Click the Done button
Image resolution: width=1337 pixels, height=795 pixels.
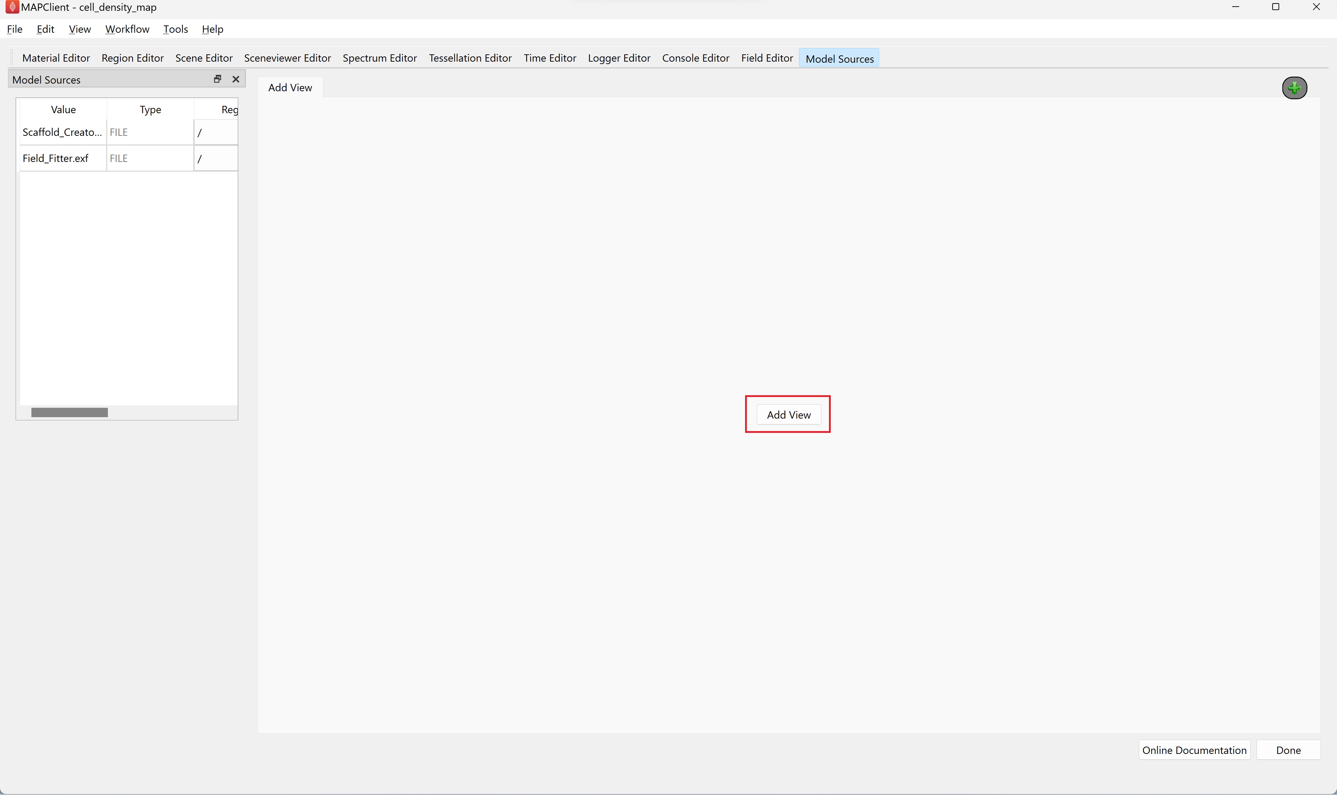click(1288, 750)
